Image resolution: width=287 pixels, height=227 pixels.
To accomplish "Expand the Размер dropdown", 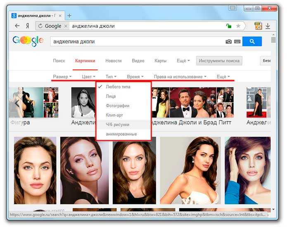I will click(62, 77).
